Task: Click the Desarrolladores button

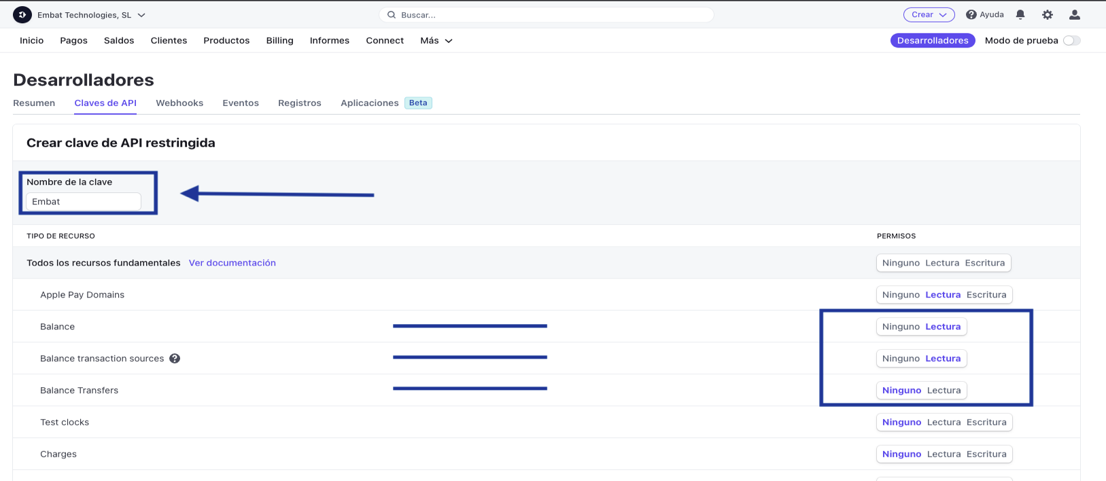Action: (933, 41)
